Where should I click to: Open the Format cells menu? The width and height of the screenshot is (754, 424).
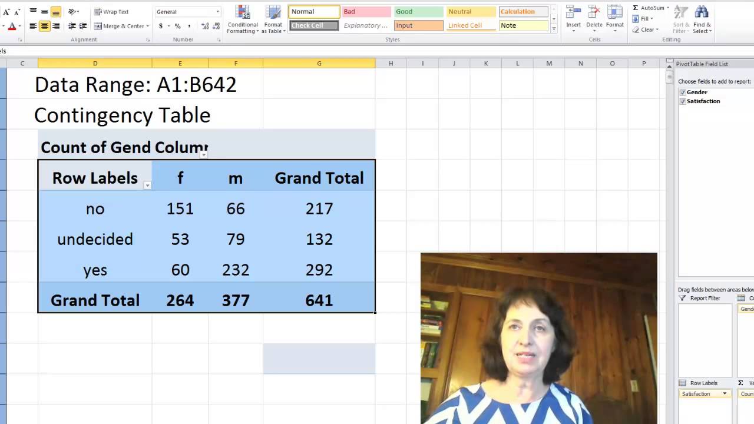(615, 19)
